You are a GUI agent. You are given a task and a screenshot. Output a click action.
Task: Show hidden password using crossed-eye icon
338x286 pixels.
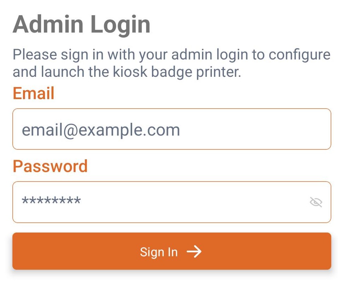pos(316,202)
